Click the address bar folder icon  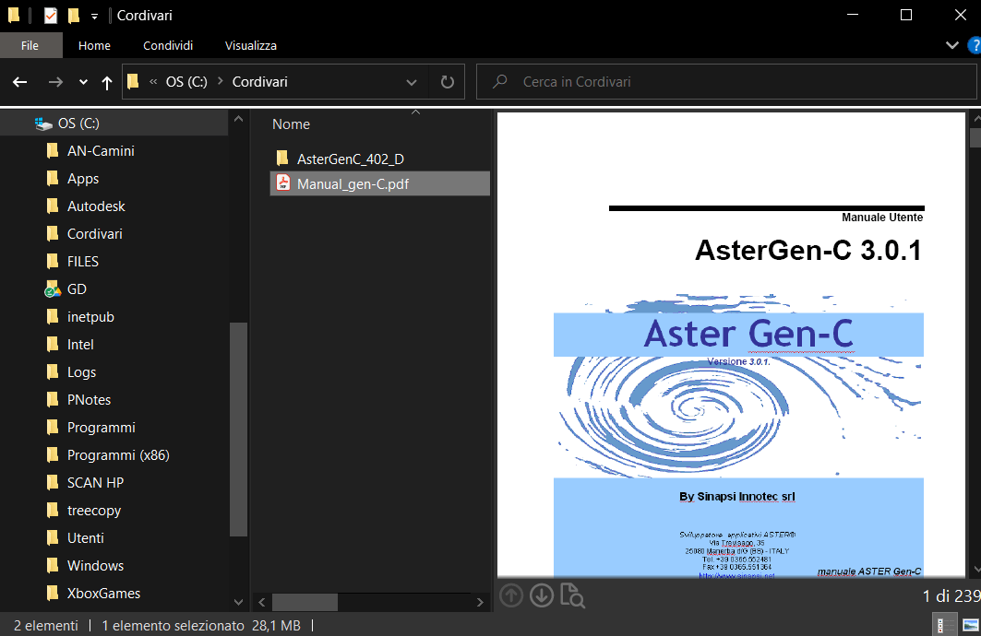tap(133, 81)
